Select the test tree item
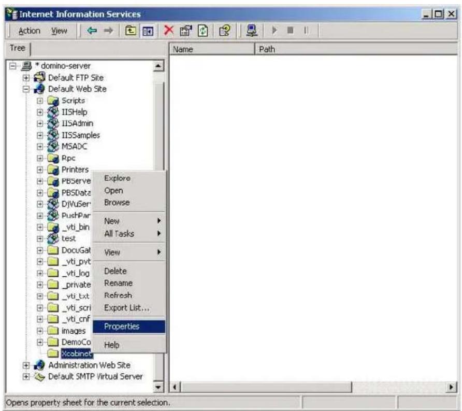 point(69,238)
